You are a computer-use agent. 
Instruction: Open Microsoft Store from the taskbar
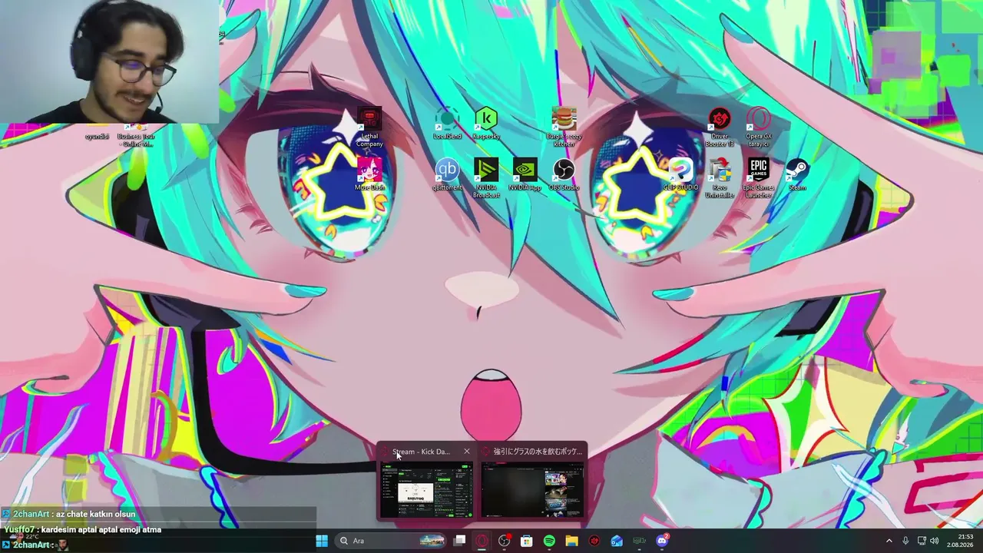coord(526,541)
